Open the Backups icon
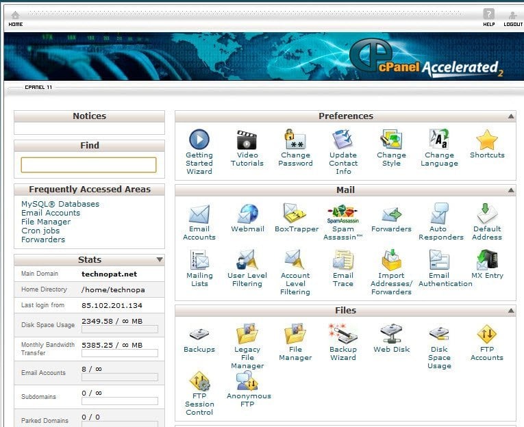This screenshot has width=524, height=427. (x=199, y=334)
